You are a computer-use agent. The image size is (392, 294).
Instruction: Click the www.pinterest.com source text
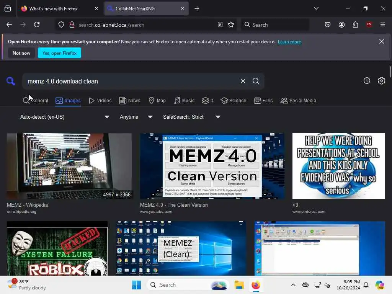point(309,211)
